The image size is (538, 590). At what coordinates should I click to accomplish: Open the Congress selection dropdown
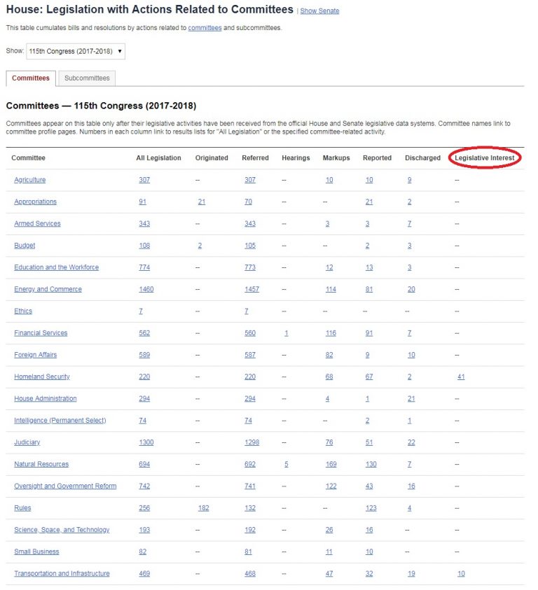[x=76, y=51]
